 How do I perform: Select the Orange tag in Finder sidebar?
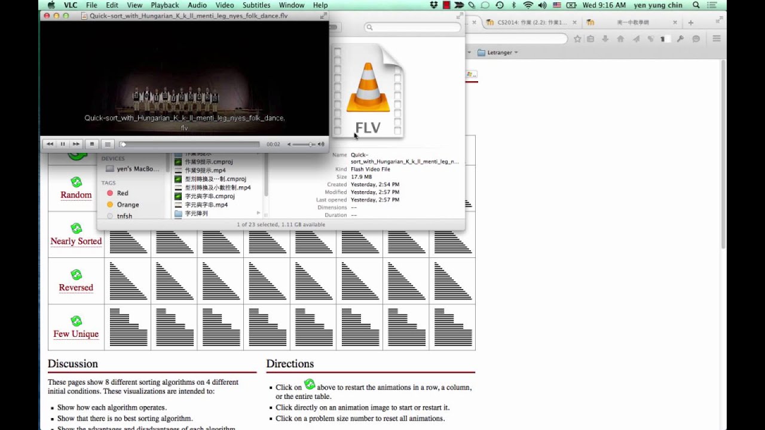tap(123, 204)
